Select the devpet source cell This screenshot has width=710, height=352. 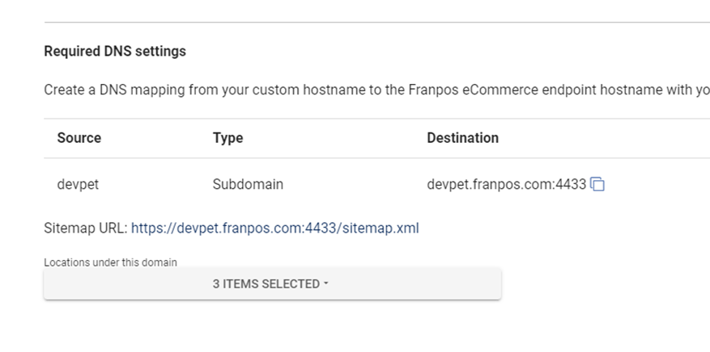(78, 185)
